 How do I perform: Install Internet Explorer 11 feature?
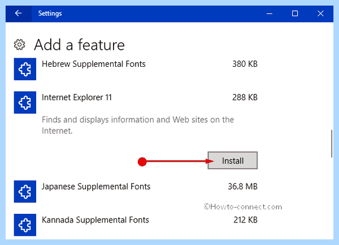pos(233,160)
